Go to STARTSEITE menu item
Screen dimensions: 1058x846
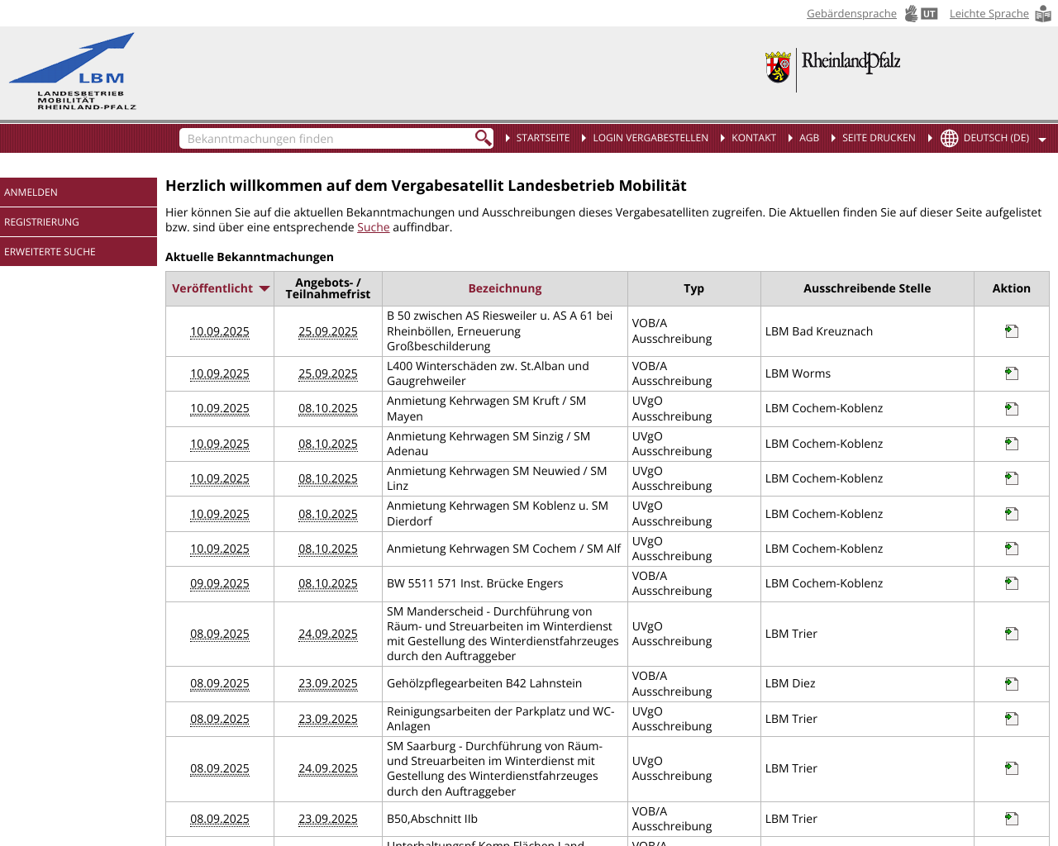[543, 138]
